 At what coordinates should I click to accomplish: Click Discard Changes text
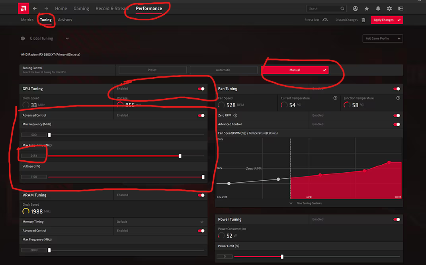click(x=346, y=20)
